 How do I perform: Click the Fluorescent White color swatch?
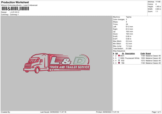click(x=119, y=58)
